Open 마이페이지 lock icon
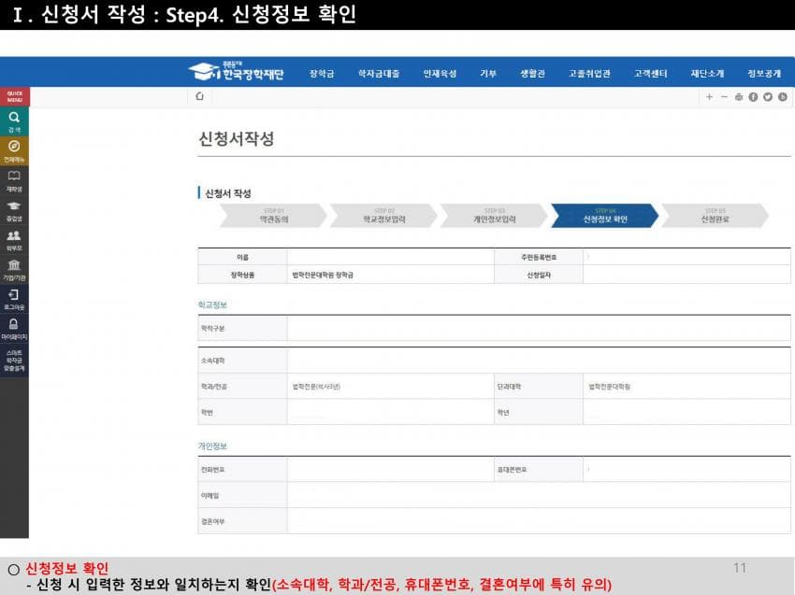The height and width of the screenshot is (595, 795). [14, 327]
